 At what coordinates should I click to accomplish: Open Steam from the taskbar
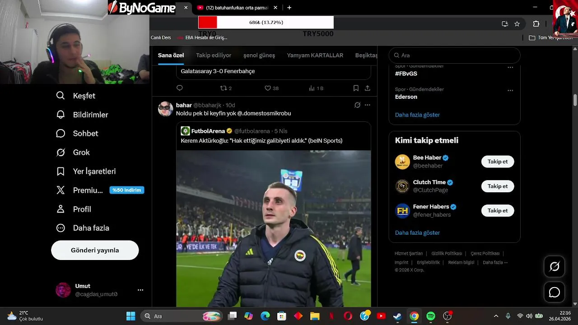coord(397,316)
